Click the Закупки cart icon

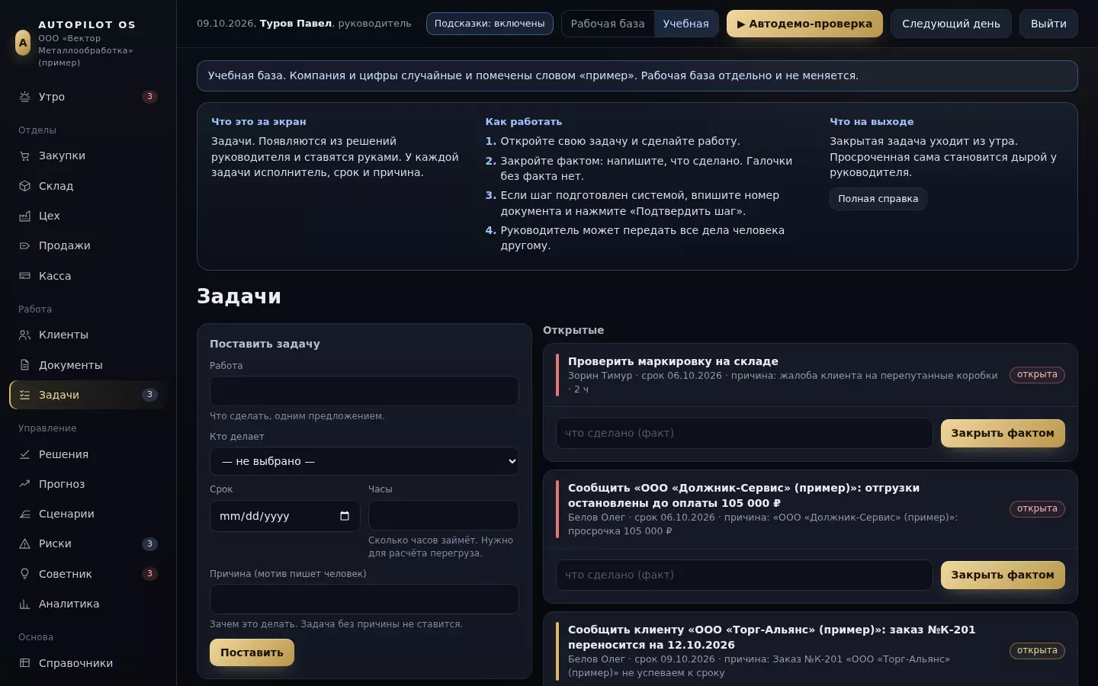[24, 155]
